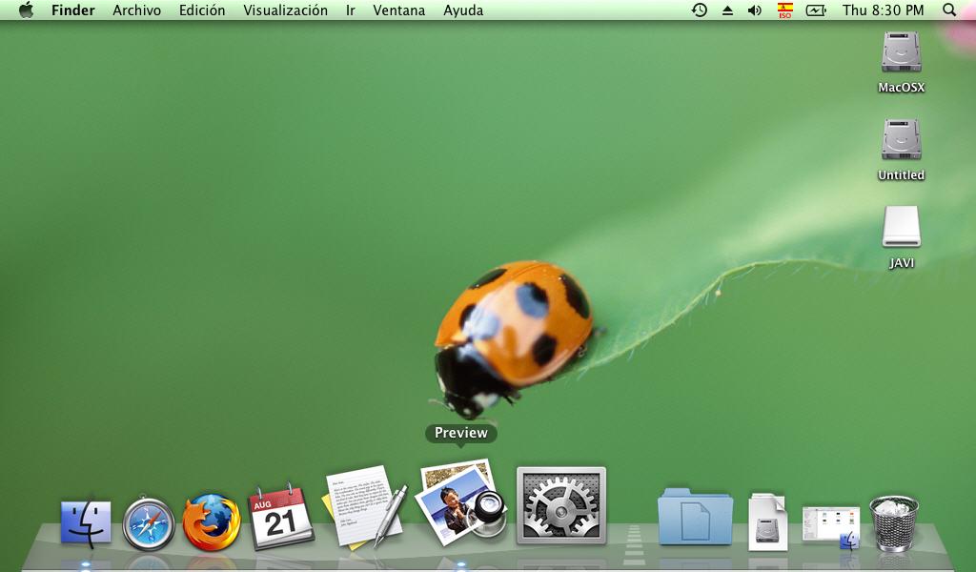
Task: Open iCal calendar in the Dock
Action: tap(281, 518)
